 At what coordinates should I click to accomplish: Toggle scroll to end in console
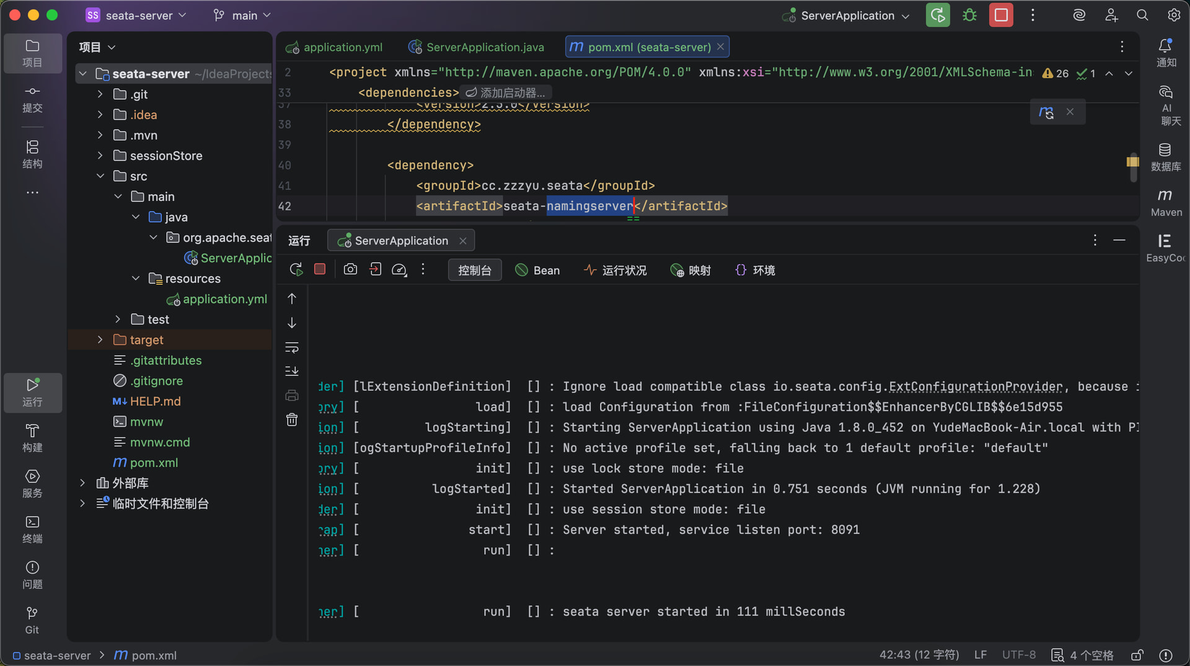click(292, 371)
